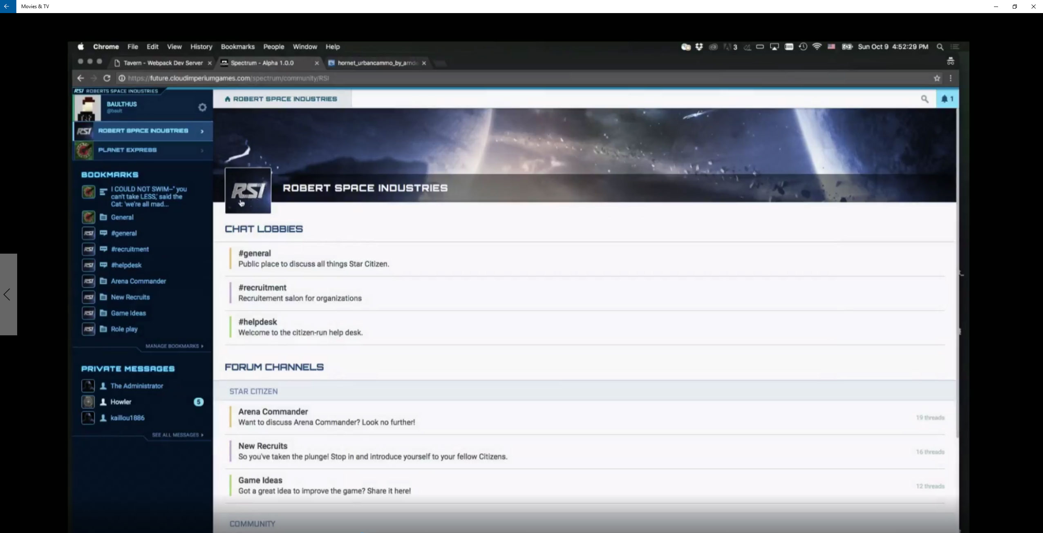Collapse the Star Citizen forum category
1043x533 pixels.
pos(584,391)
